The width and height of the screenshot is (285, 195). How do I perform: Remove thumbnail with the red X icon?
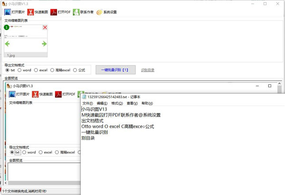click(45, 28)
